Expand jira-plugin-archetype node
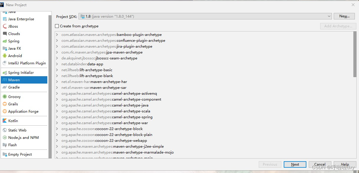Viewport: 359px width, 173px height. 57,46
